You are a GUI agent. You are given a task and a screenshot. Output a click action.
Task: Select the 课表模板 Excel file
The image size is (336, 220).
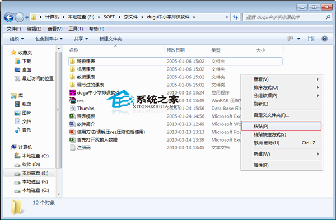coord(82,116)
